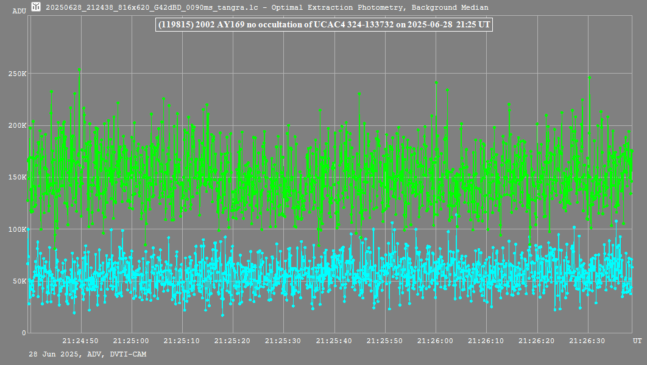Click the ADU axis unit label
This screenshot has width=647, height=365.
coord(19,11)
